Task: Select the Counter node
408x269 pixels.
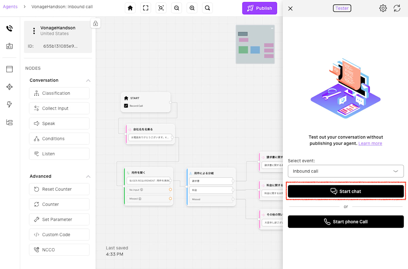Action: (x=59, y=204)
